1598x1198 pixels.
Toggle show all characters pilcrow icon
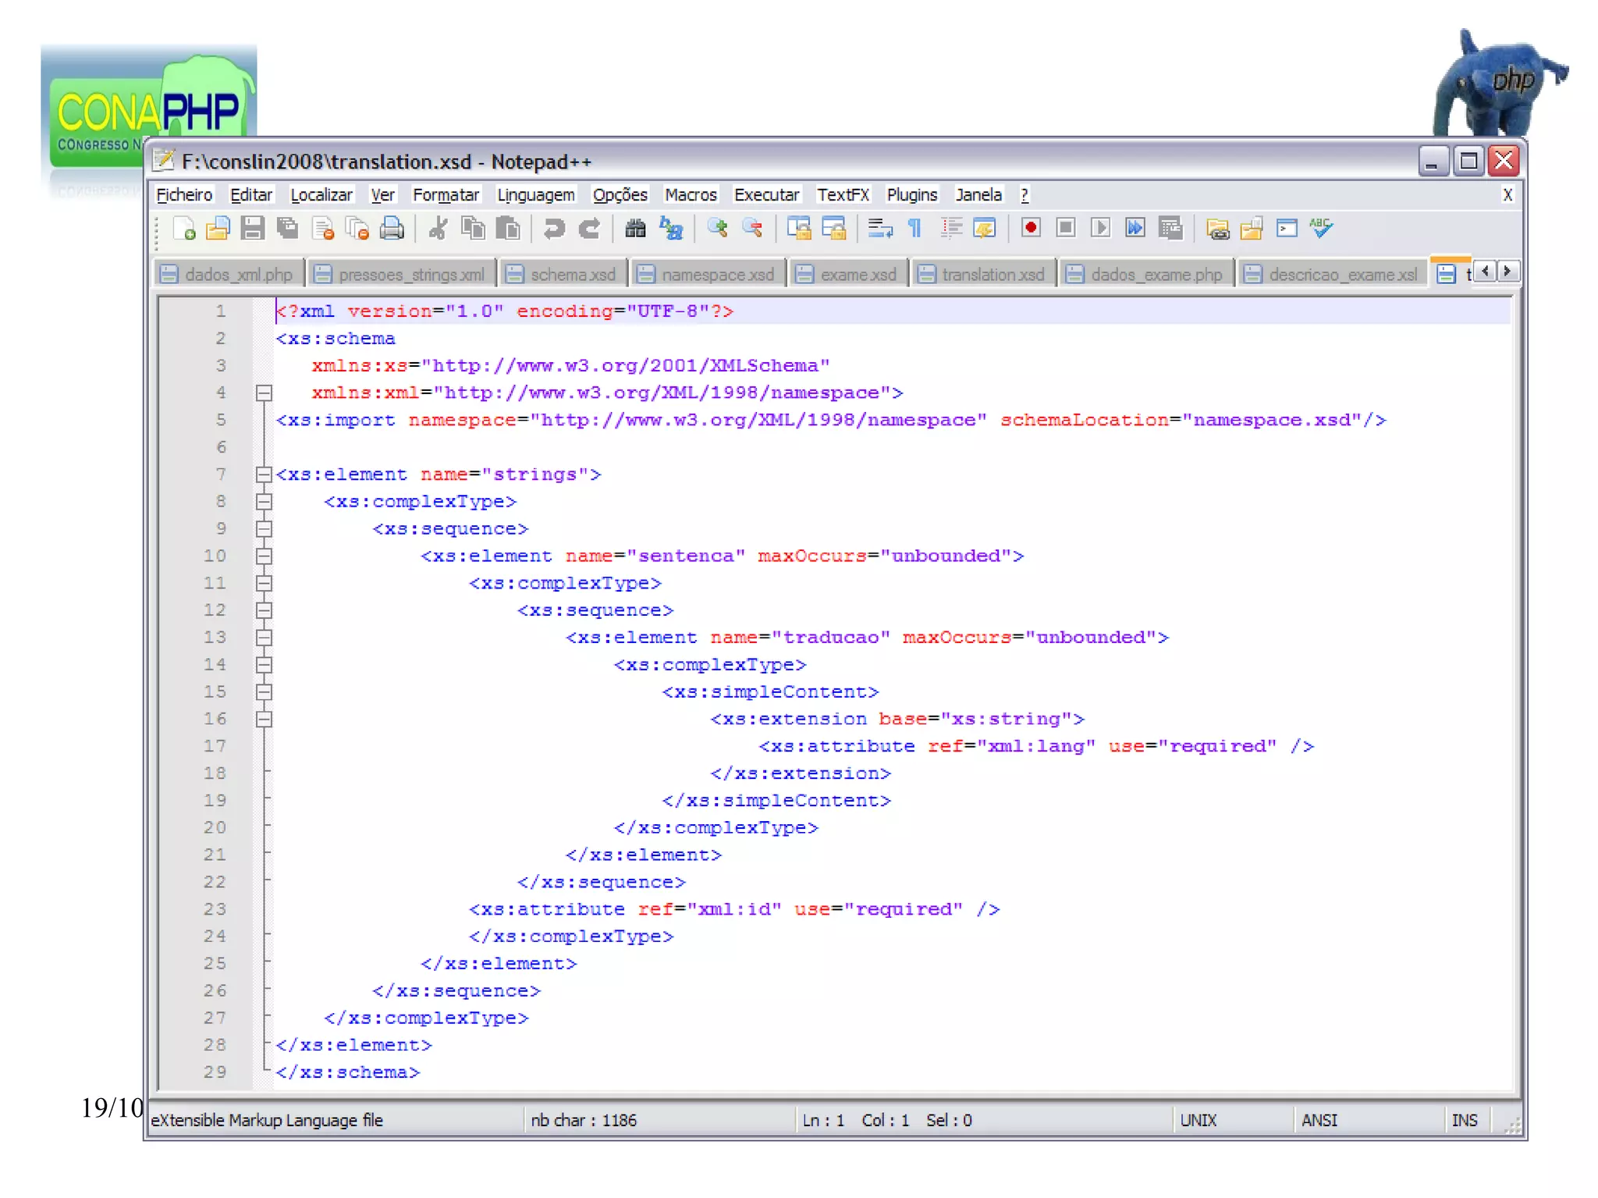click(x=914, y=229)
